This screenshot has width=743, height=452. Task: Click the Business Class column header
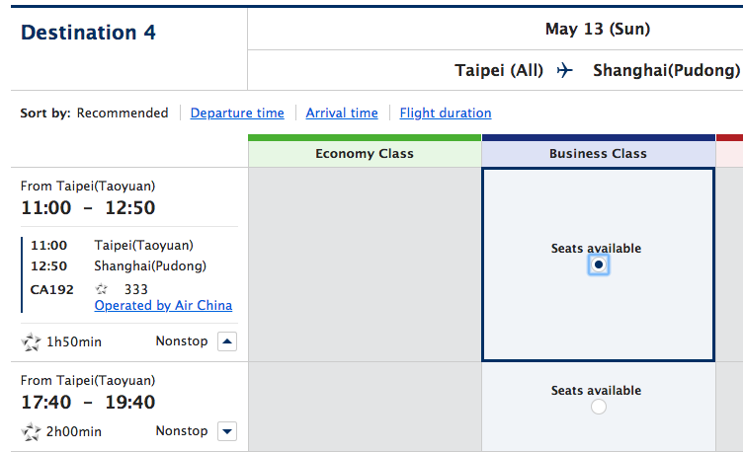click(599, 153)
